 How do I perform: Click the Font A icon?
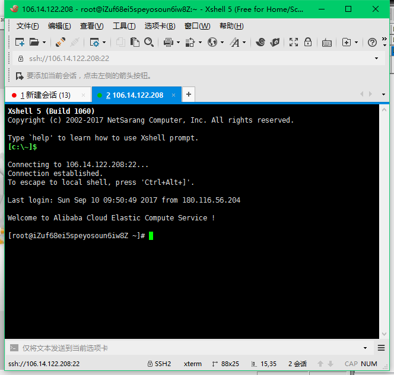click(x=235, y=42)
